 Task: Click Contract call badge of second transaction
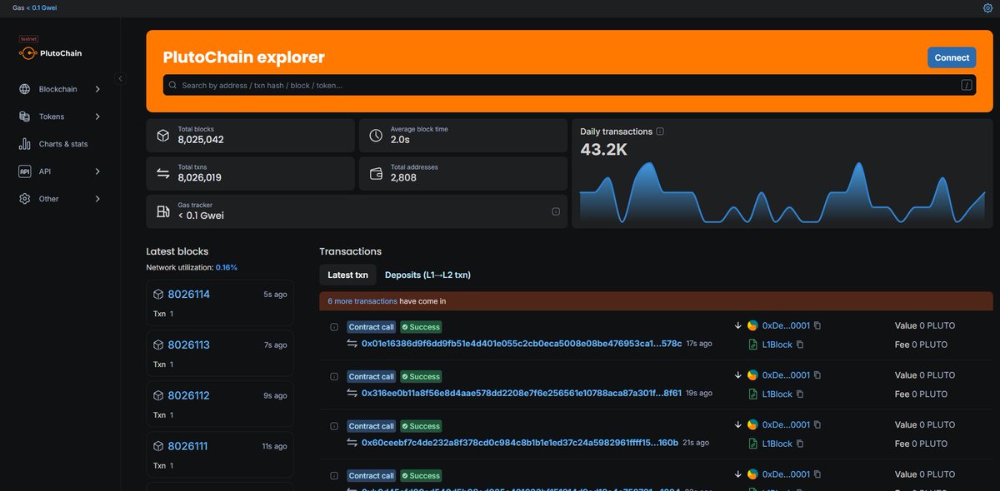click(x=372, y=377)
